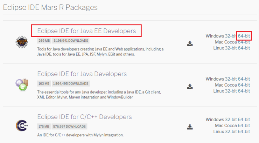This screenshot has height=143, width=259.
Task: Click the Java EE package description text
Action: coord(100,52)
